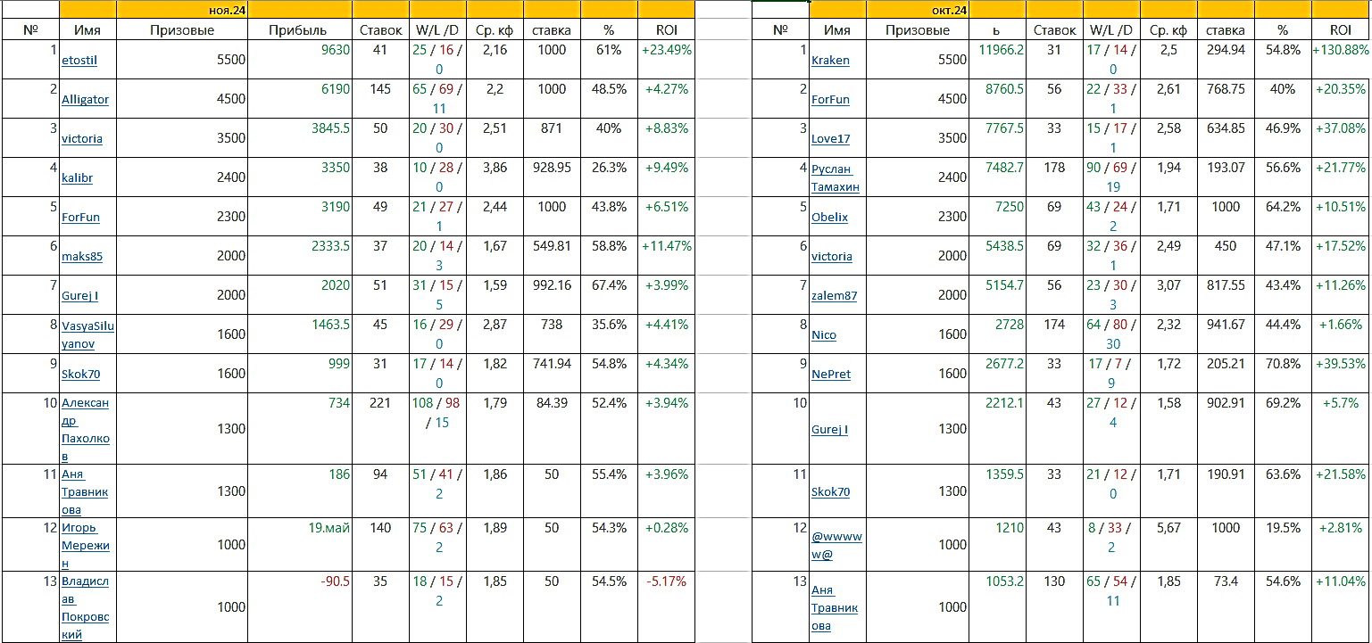Open ForFun link in the November table
The image size is (1372, 643).
pos(80,217)
